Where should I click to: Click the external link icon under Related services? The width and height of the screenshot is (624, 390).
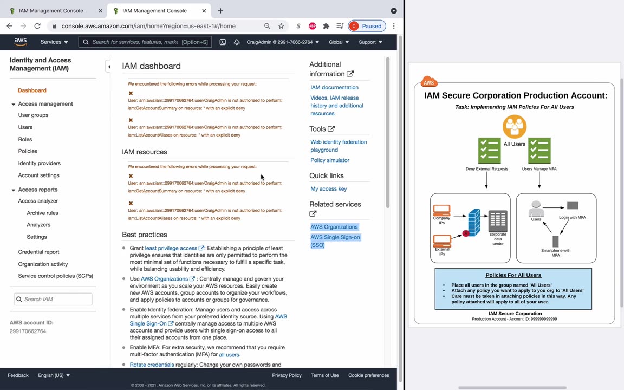pos(313,214)
